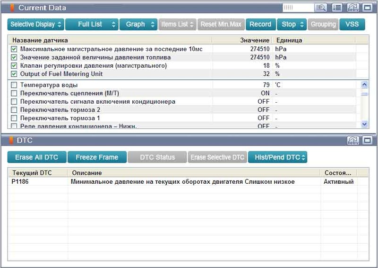Click the Название датчика column header
Screen dimensions: 378x268
110,40
